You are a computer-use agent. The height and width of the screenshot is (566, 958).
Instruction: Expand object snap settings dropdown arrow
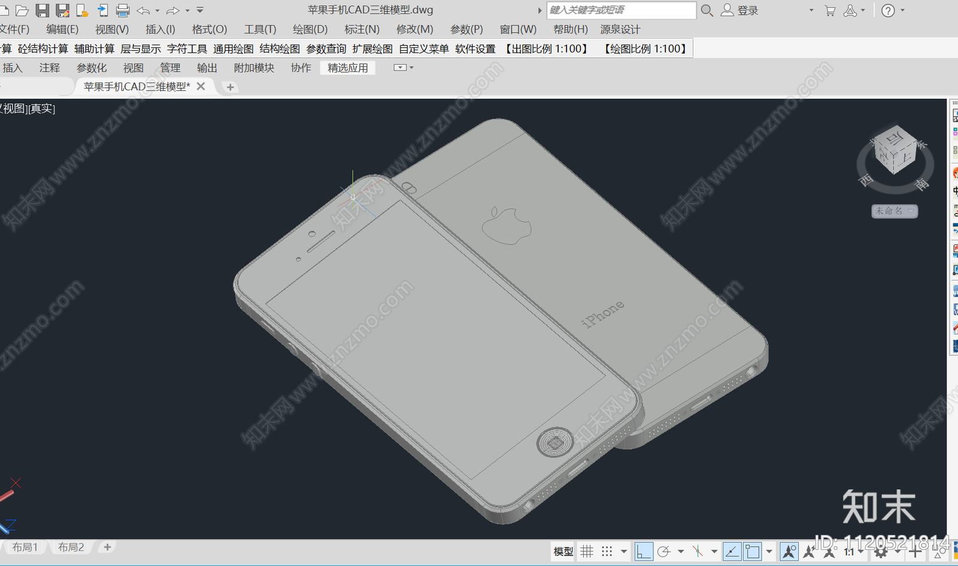click(769, 552)
